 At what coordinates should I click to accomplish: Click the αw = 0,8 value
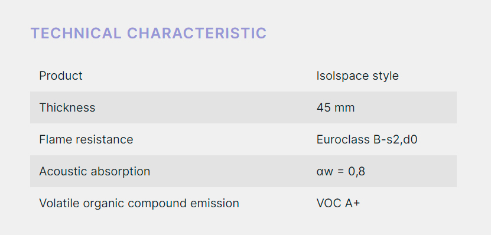pos(341,171)
